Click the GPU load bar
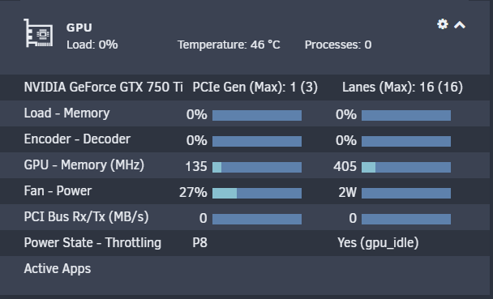The image size is (493, 299). point(257,115)
